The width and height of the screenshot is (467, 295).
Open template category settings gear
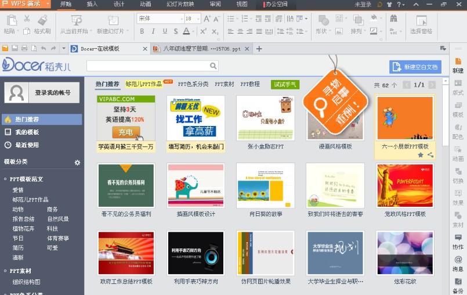coord(77,163)
